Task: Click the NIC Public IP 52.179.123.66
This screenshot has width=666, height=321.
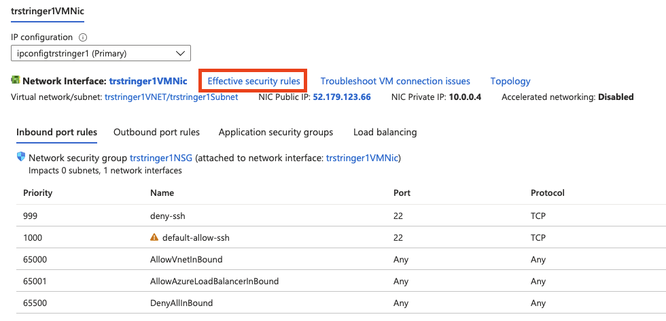Action: [342, 97]
